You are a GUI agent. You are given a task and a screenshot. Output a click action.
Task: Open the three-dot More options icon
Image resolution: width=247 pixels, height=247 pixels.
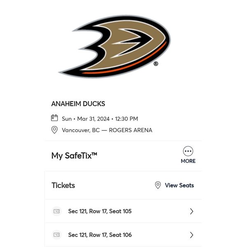tap(188, 151)
